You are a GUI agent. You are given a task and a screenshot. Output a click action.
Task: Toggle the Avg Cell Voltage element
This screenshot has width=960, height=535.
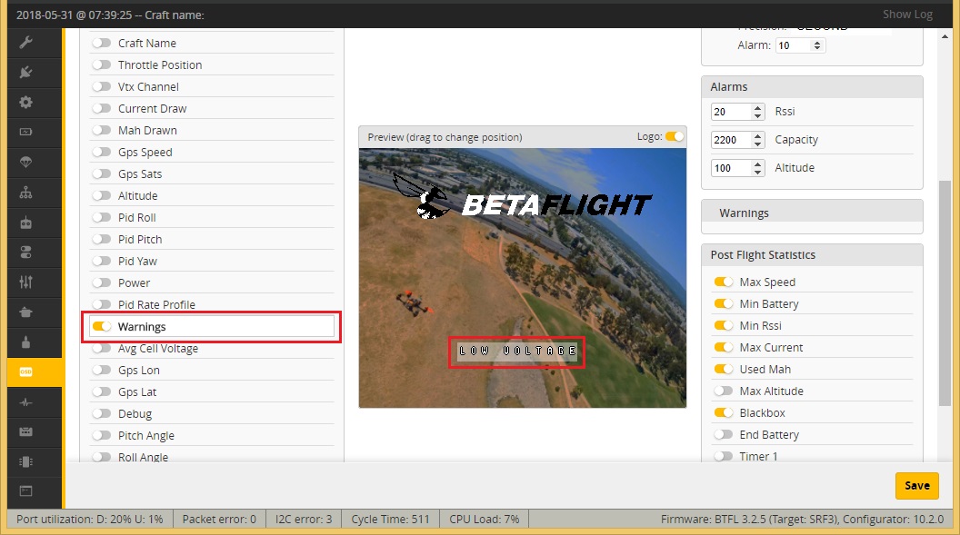coord(102,349)
